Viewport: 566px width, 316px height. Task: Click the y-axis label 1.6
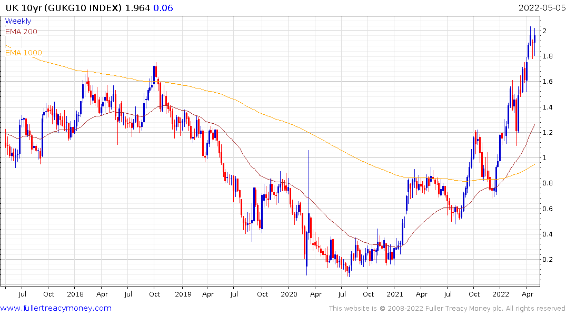tap(548, 82)
